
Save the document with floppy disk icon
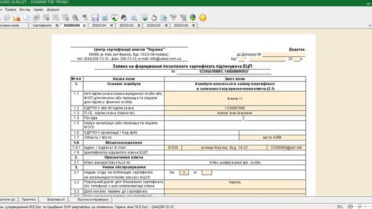tap(95, 18)
